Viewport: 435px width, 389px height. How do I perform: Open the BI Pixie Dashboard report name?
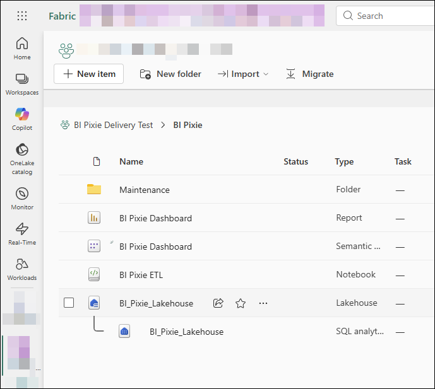pos(155,218)
